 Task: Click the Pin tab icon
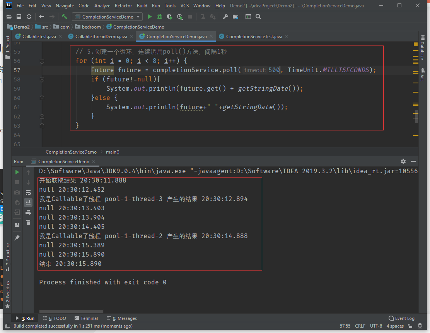click(17, 238)
